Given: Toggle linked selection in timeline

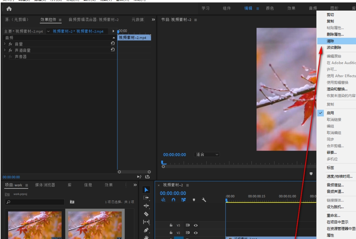Looking at the screenshot, I should [183, 200].
